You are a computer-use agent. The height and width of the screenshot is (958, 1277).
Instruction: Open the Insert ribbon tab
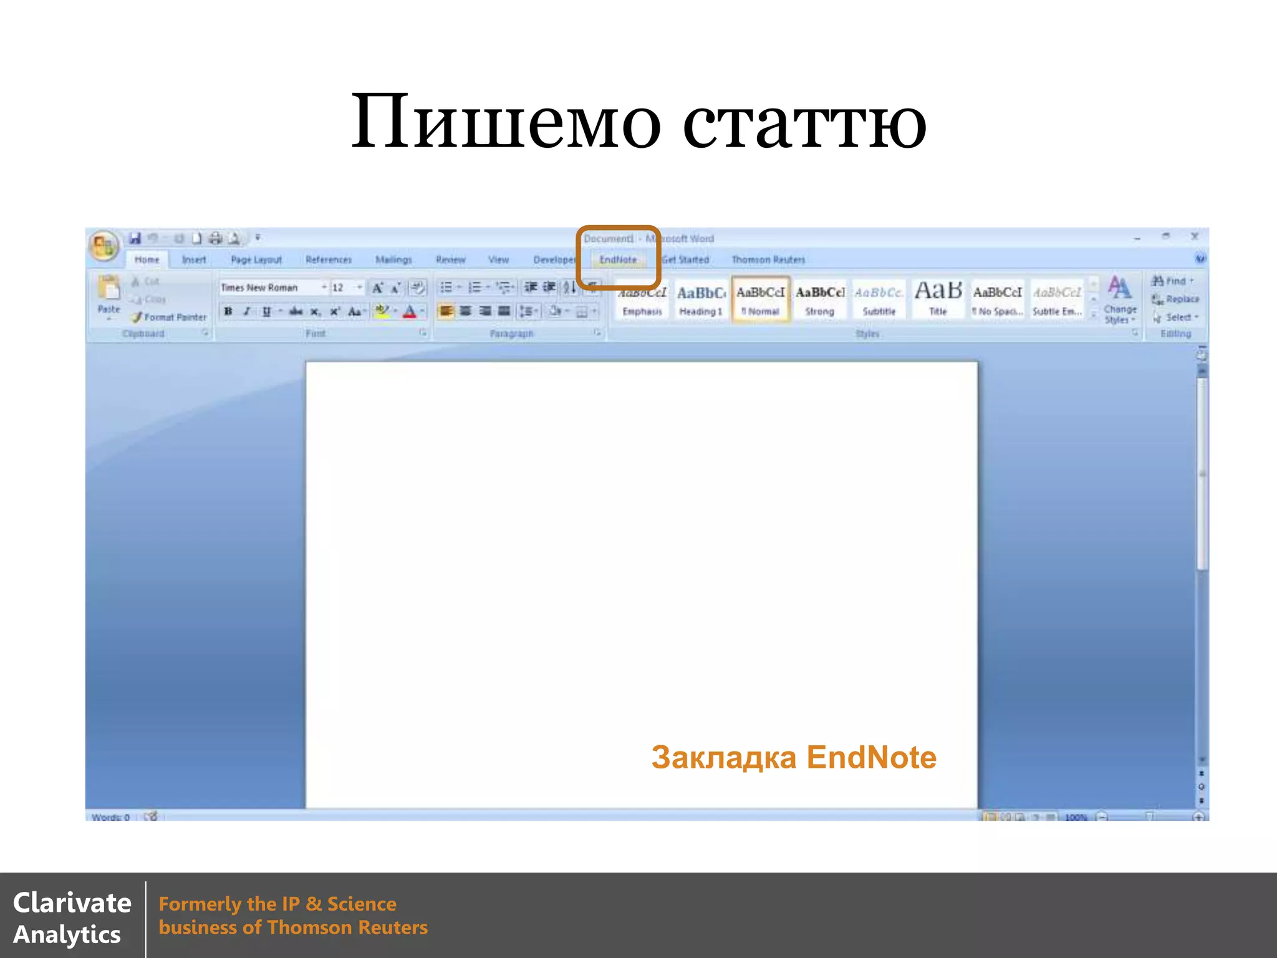(x=194, y=259)
